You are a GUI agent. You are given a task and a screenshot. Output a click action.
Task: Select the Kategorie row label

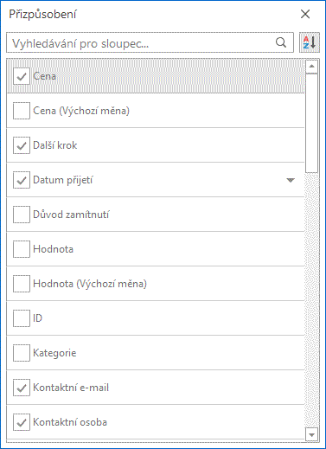(54, 353)
